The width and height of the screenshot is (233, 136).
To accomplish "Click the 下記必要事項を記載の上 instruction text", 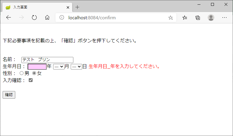I will coord(70,41).
